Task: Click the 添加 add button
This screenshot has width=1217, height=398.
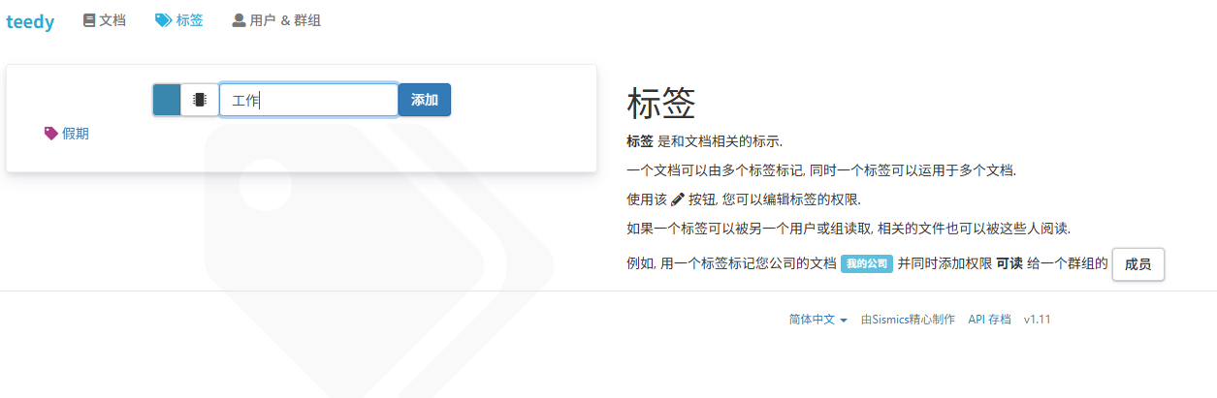Action: [425, 100]
